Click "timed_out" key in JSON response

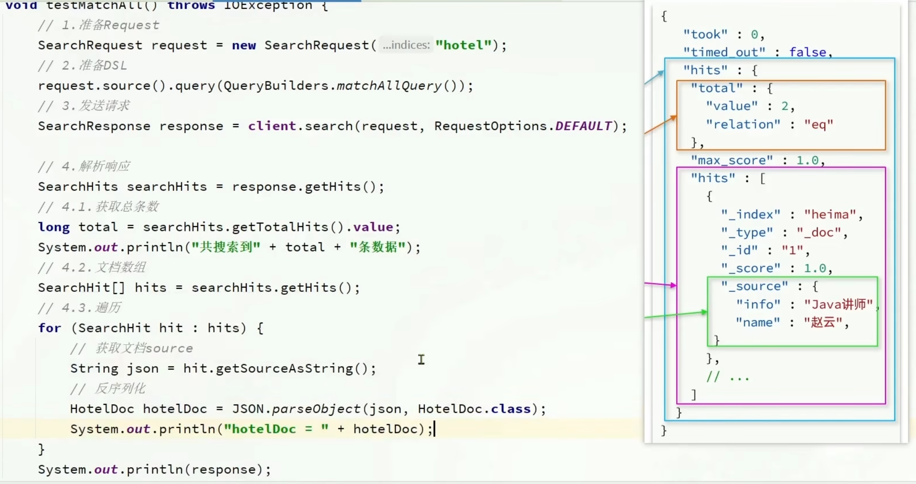(724, 52)
